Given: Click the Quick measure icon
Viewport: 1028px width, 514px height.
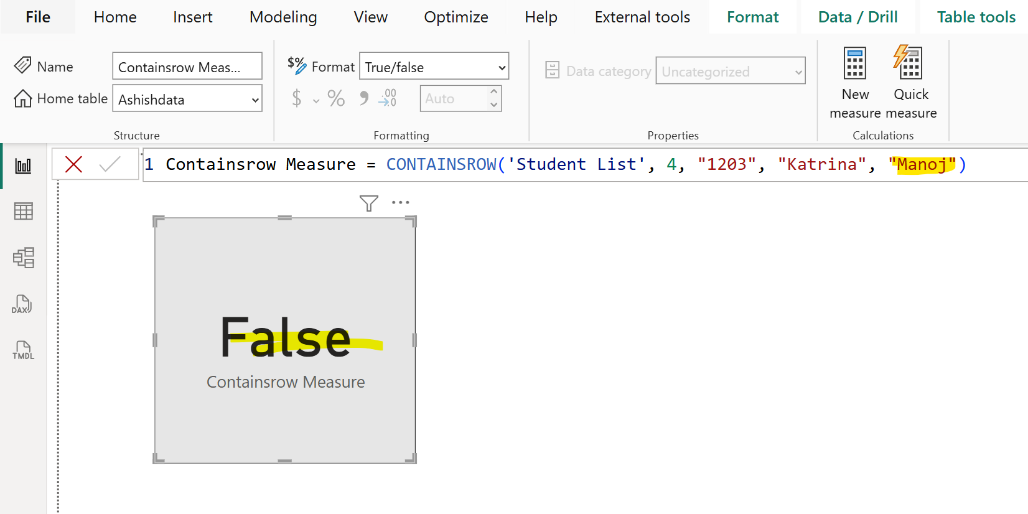Looking at the screenshot, I should coord(909,63).
